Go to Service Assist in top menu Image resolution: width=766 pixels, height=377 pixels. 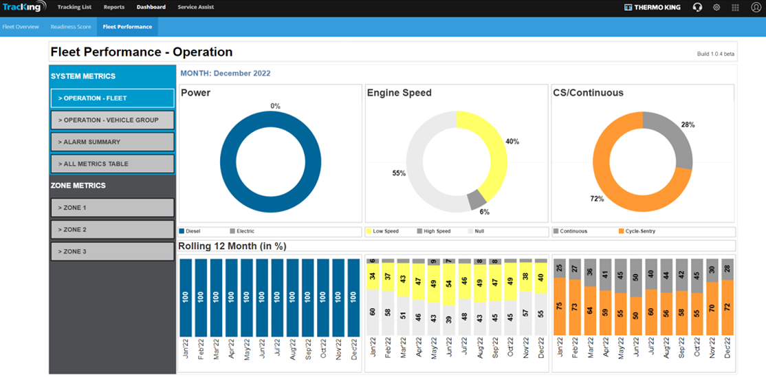196,8
